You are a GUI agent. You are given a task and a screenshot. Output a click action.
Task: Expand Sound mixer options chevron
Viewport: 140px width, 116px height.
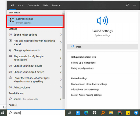[61, 35]
